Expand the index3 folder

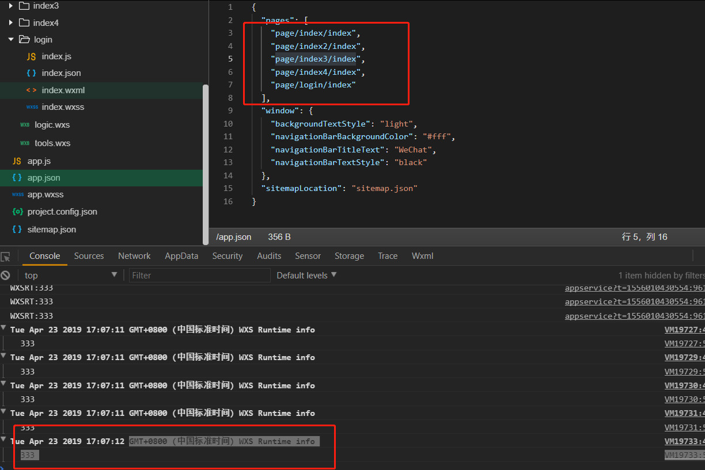pyautogui.click(x=11, y=6)
